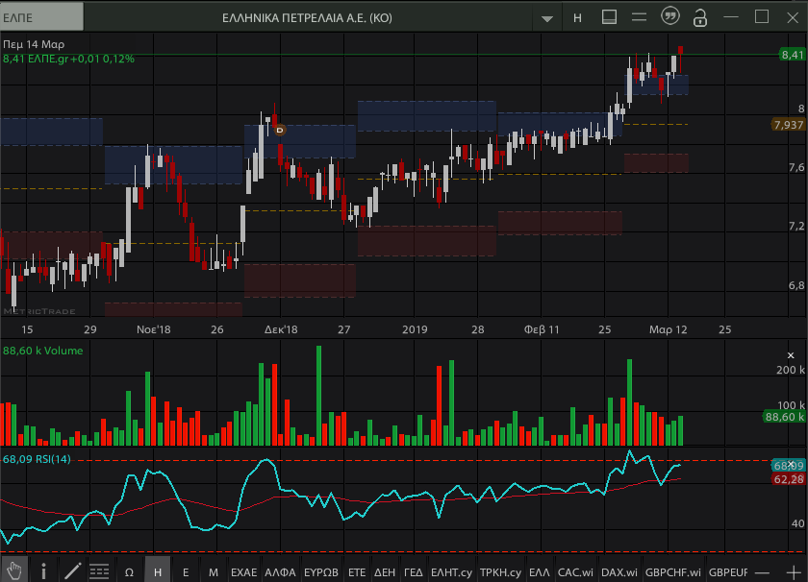Click the plus icon in bottom toolbar
Screen dimensions: 808x582
(x=794, y=572)
